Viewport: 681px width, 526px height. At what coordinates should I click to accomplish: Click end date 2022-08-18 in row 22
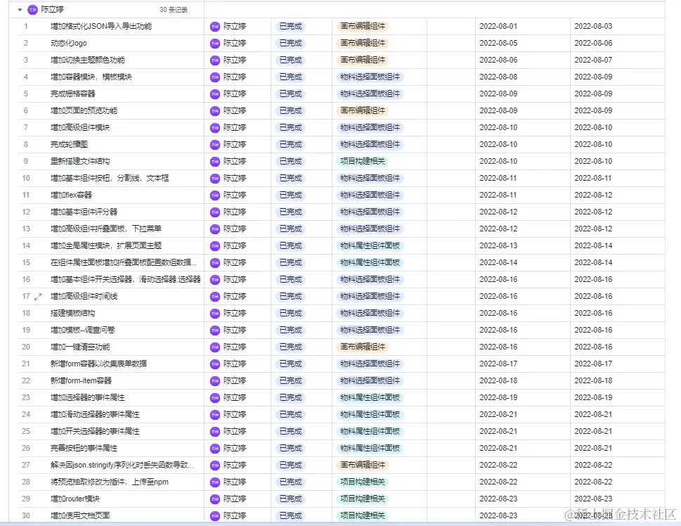pos(593,381)
